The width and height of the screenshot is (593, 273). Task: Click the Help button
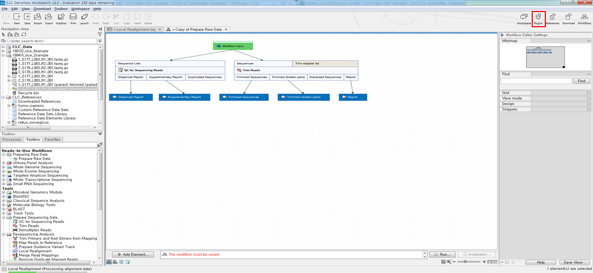541,263
